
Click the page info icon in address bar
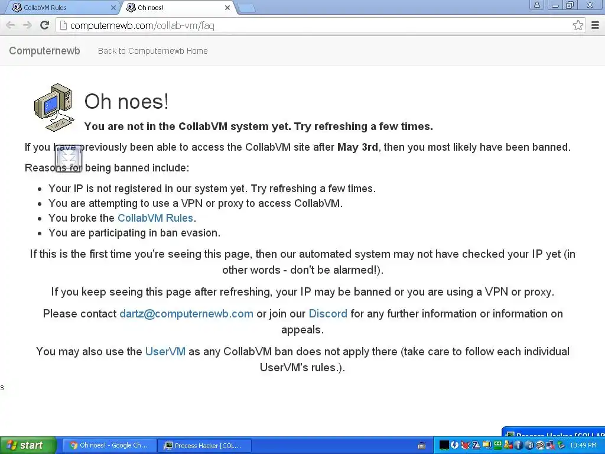coord(64,25)
